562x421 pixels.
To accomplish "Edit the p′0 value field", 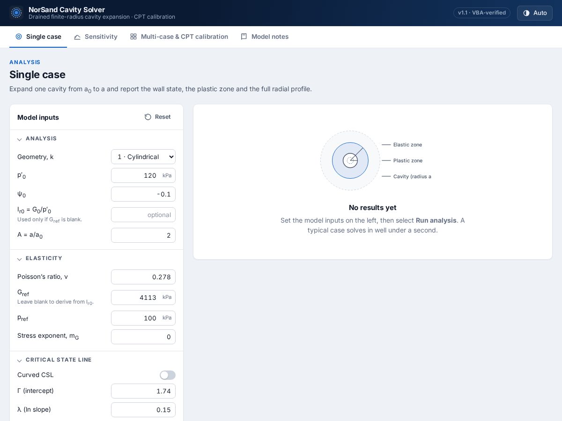I will coord(143,175).
